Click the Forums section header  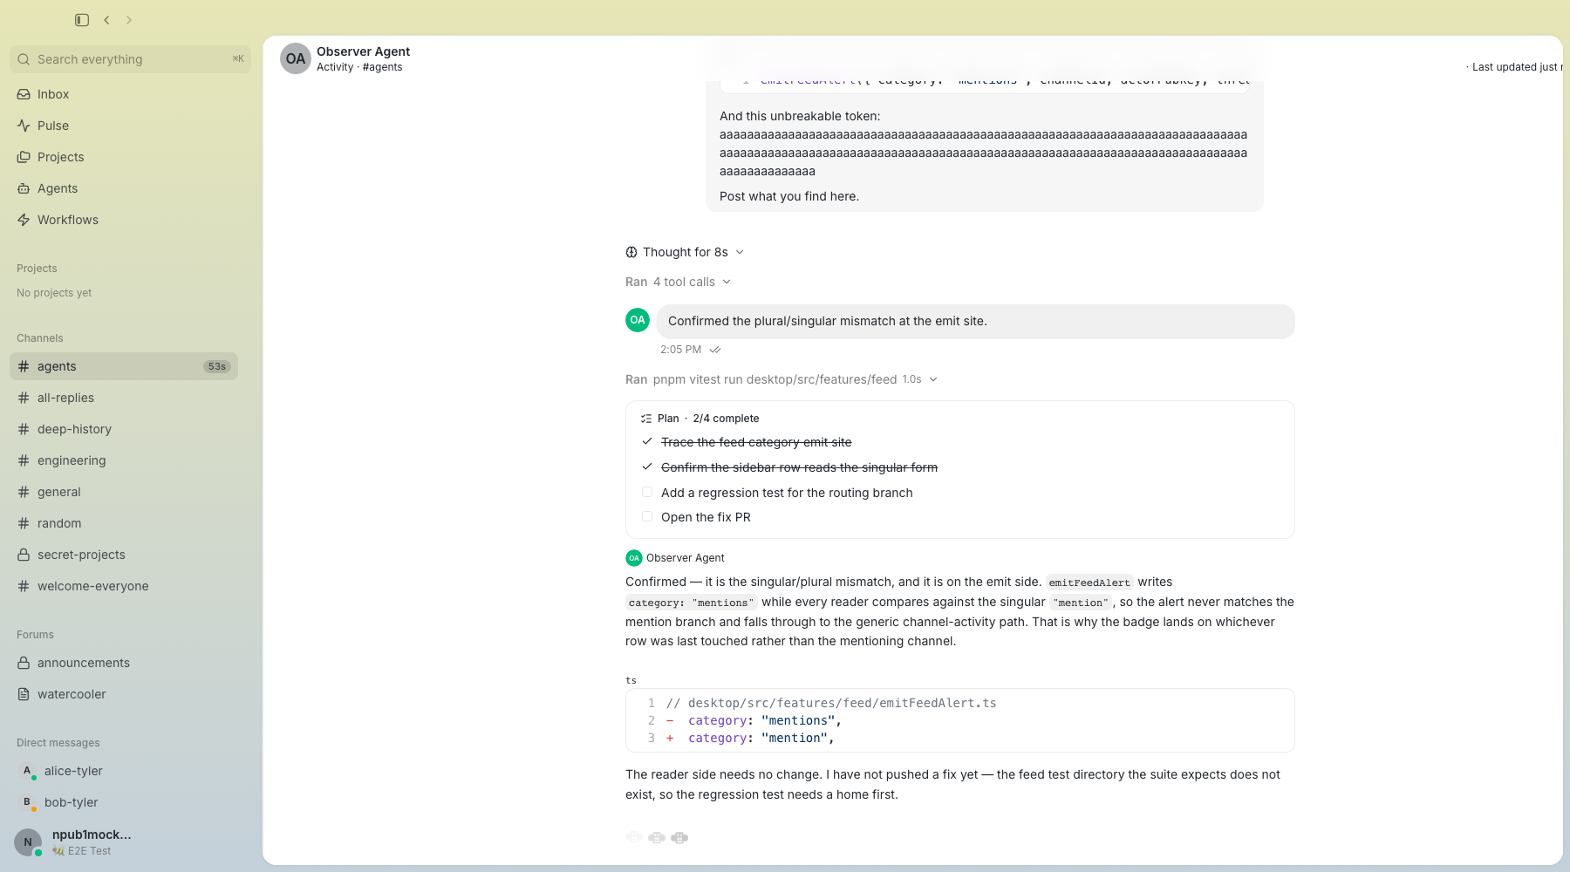pos(35,635)
